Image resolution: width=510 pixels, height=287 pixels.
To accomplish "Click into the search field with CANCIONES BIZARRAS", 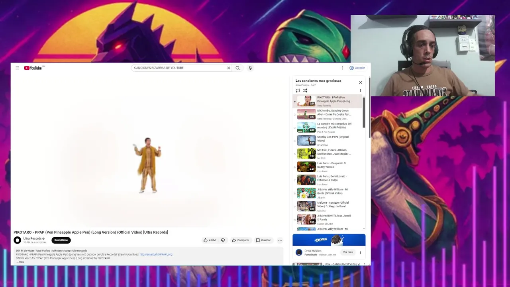I will tap(178, 68).
